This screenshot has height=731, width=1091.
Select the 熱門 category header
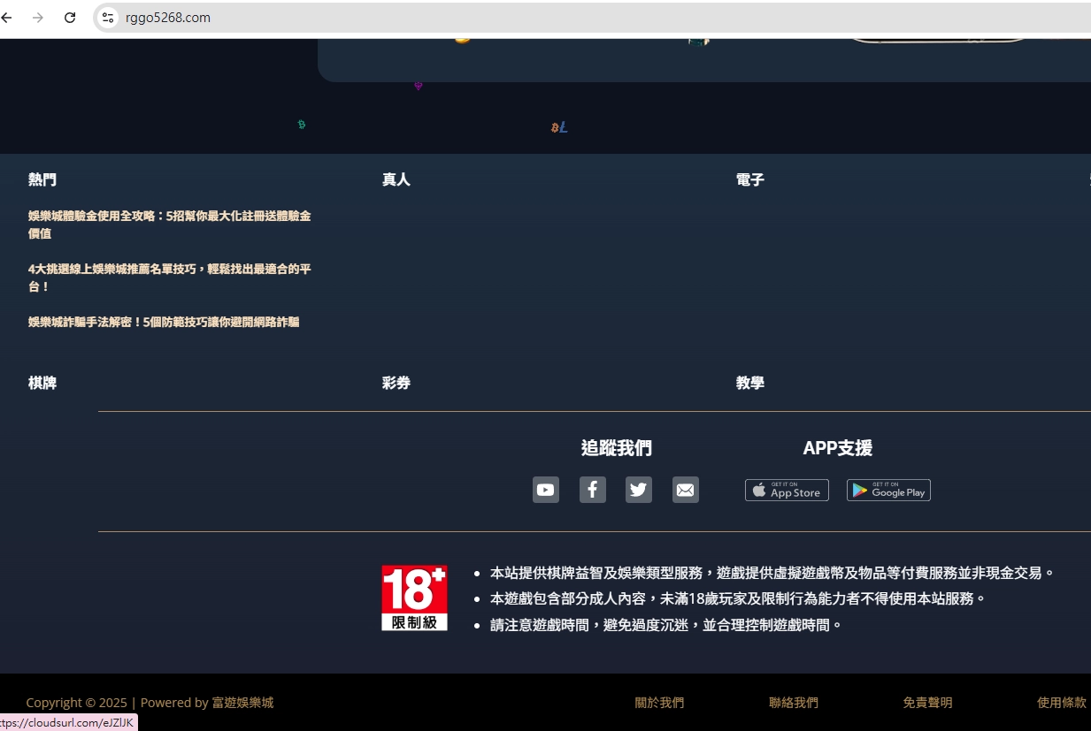click(42, 179)
